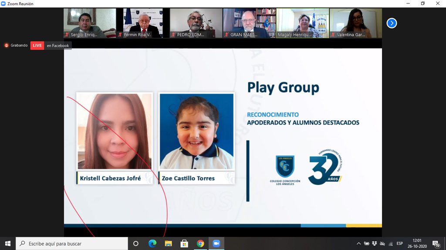Click the 'Escribe aquí para buscar' search box

[x=72, y=243]
